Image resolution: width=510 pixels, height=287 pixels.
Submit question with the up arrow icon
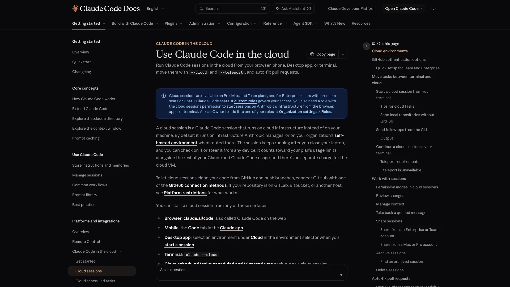(x=341, y=275)
